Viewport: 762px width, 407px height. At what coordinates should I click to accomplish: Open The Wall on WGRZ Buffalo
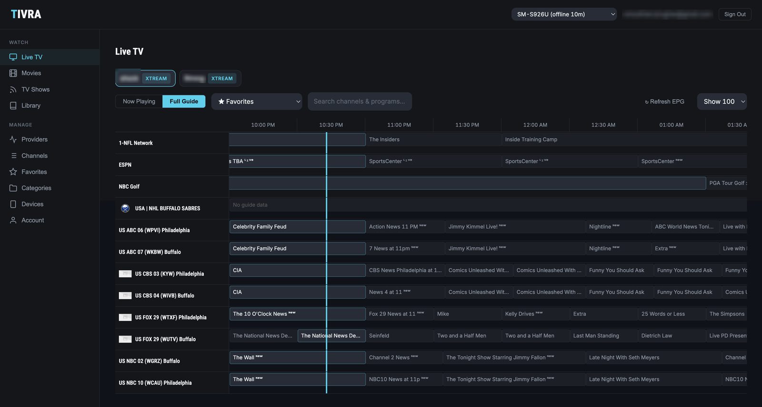click(297, 357)
